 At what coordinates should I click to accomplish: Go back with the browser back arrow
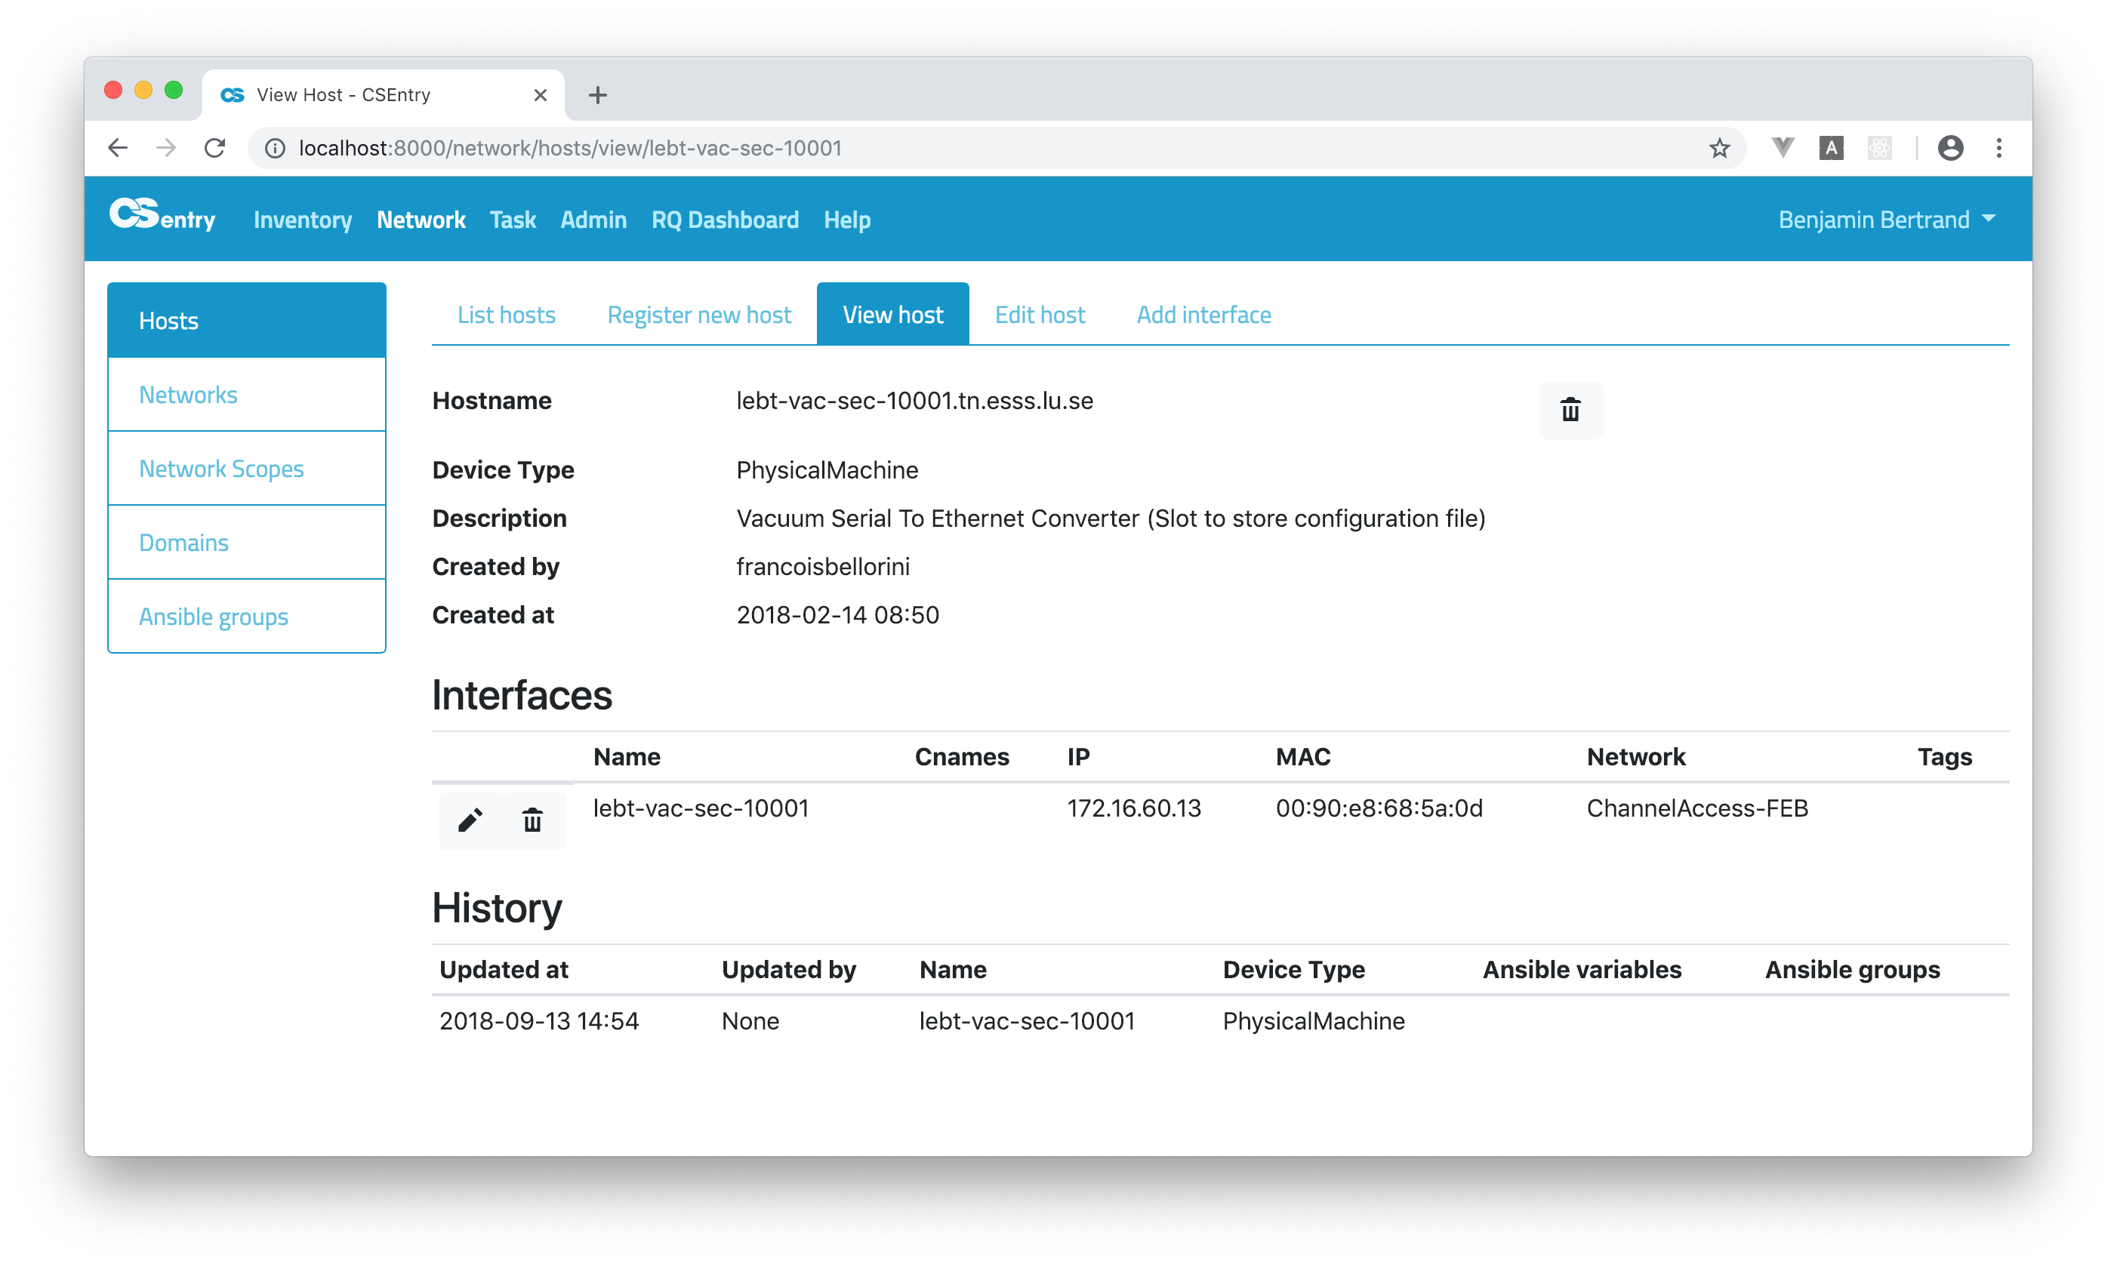click(x=118, y=148)
